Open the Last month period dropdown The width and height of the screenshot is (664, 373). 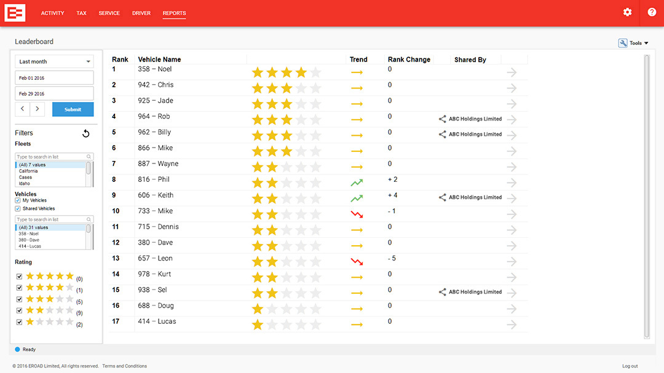54,61
